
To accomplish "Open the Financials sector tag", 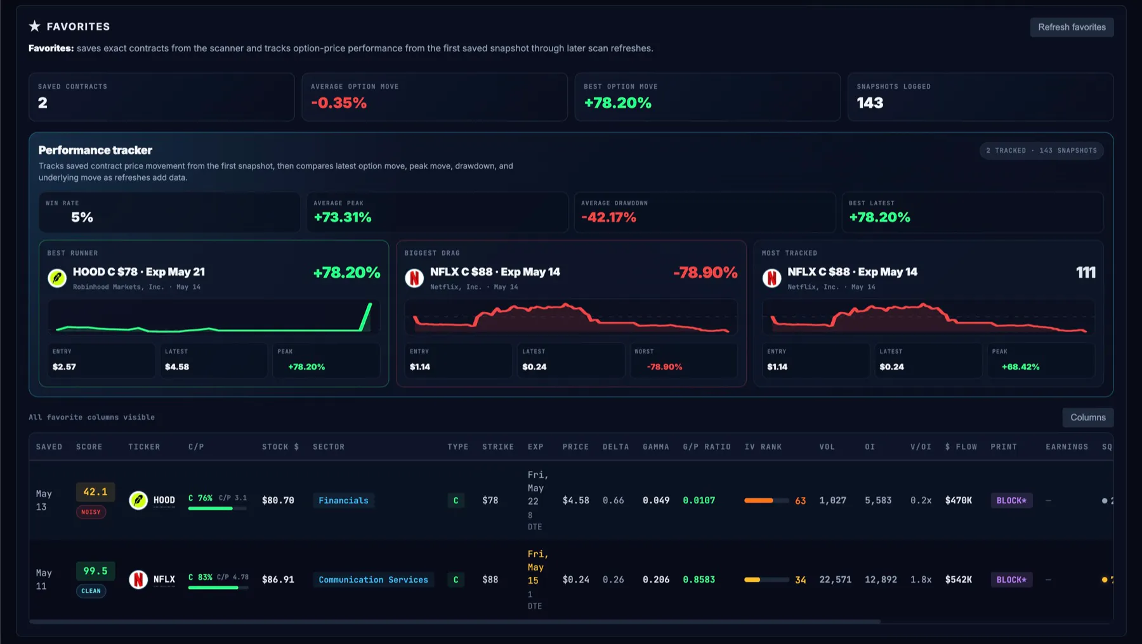I will 343,500.
